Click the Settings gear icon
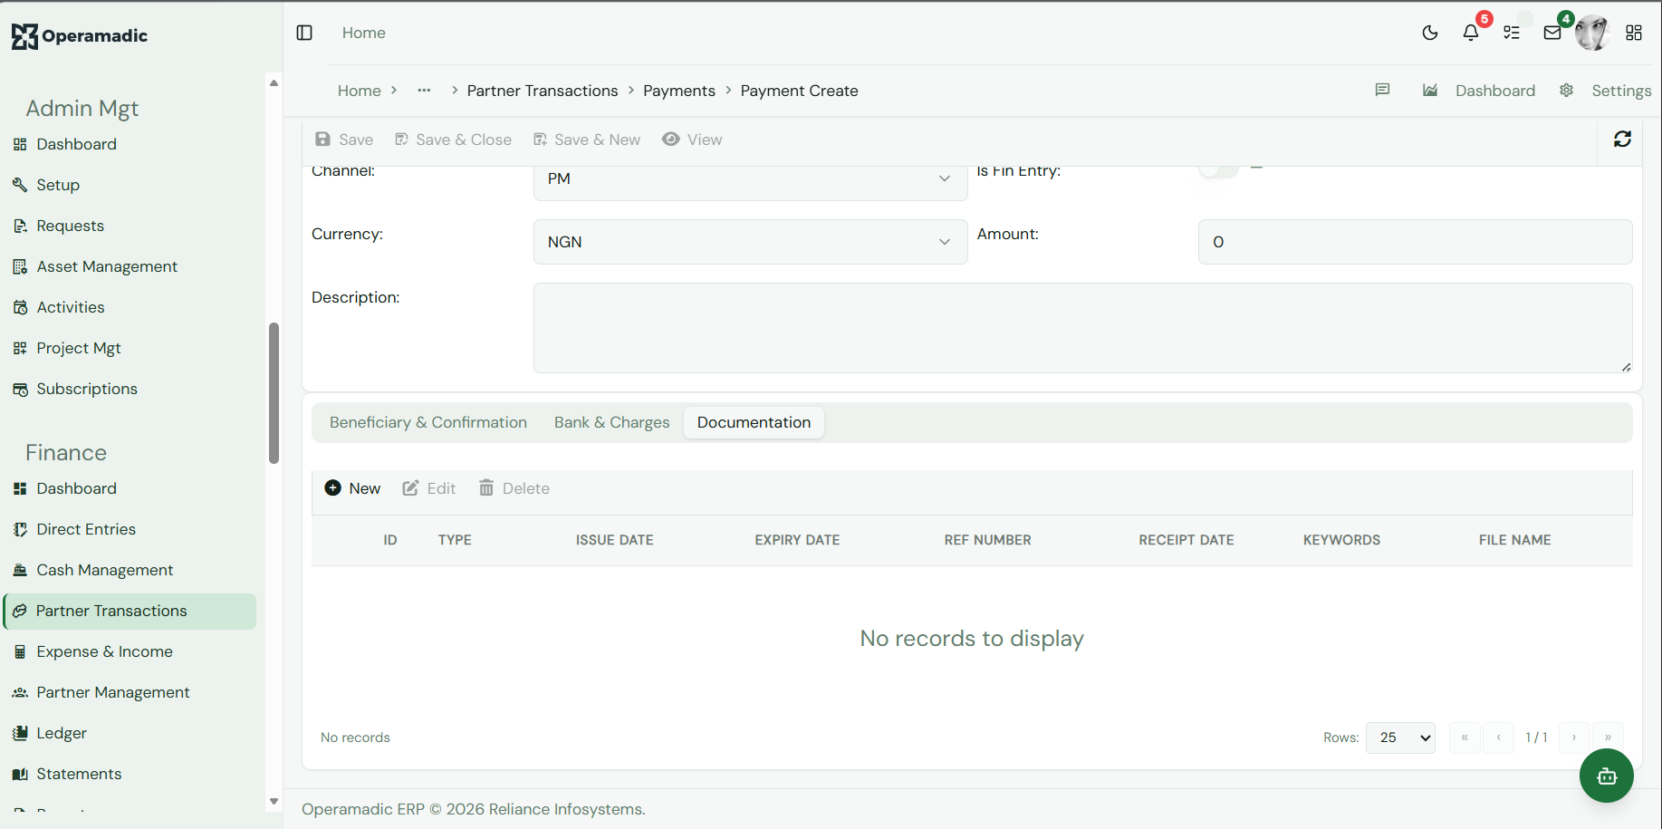Viewport: 1662px width, 829px height. [x=1566, y=90]
